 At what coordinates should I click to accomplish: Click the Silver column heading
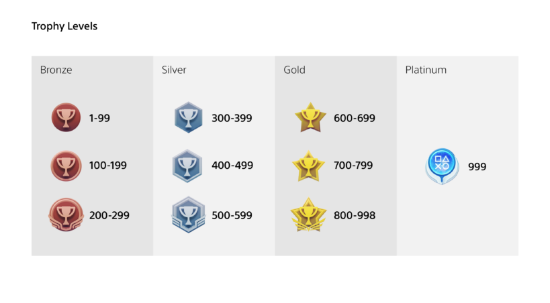(x=174, y=70)
